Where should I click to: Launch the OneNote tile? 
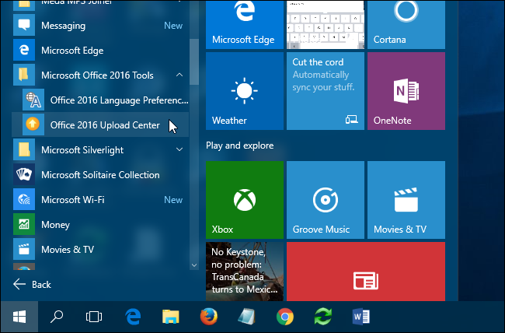coord(406,91)
